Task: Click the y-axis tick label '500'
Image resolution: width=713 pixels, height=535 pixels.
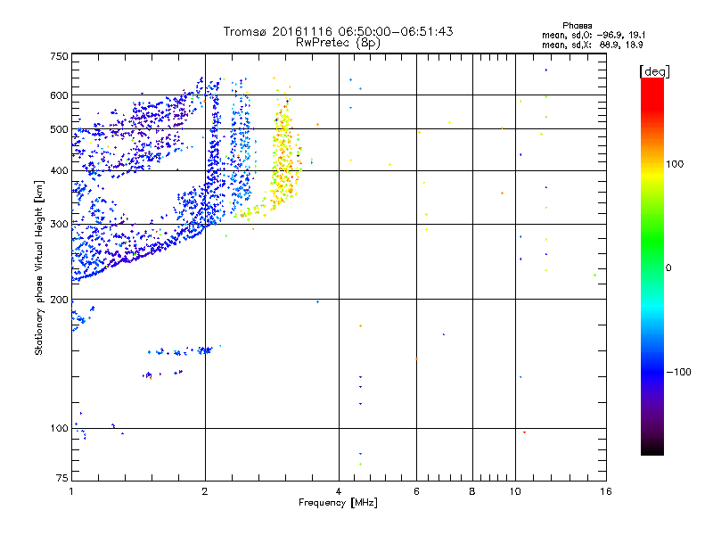Action: click(59, 129)
